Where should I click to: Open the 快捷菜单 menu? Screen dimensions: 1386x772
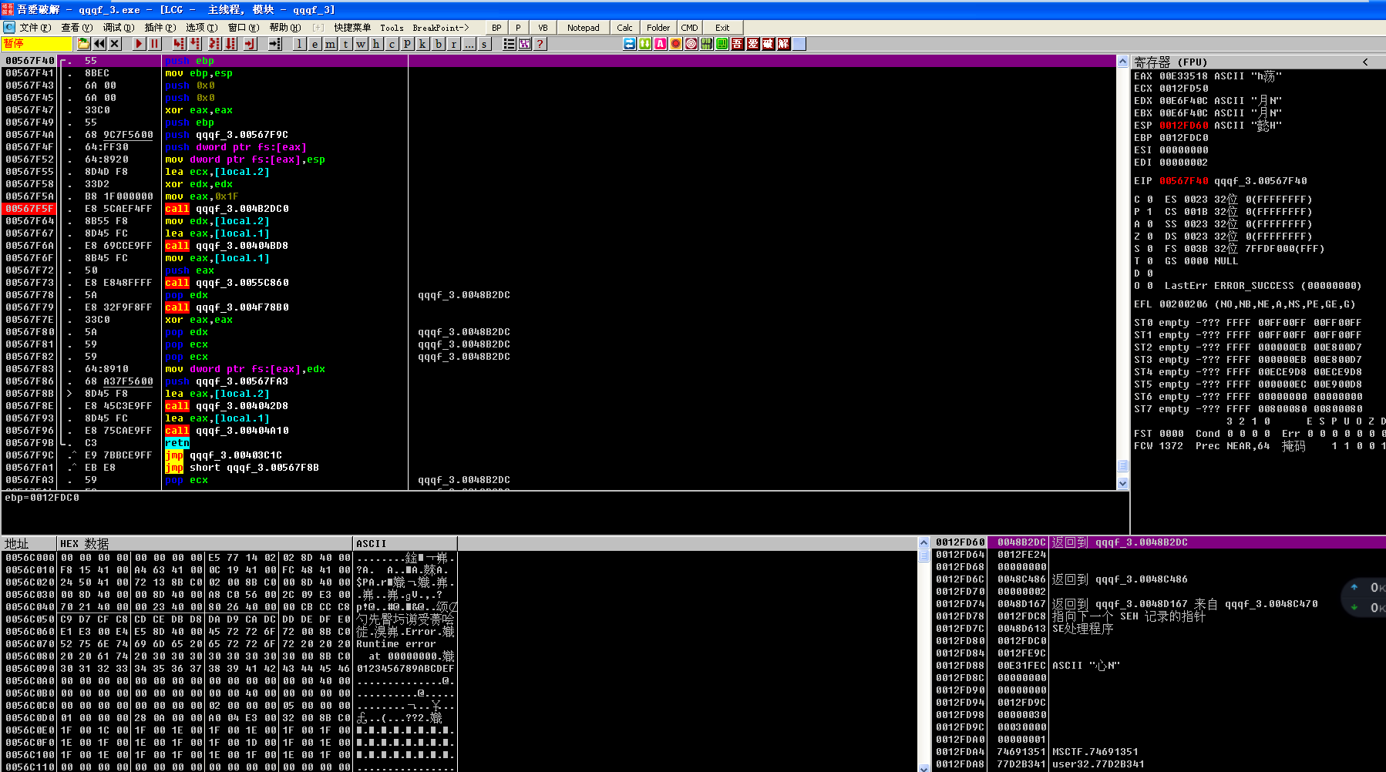(352, 28)
